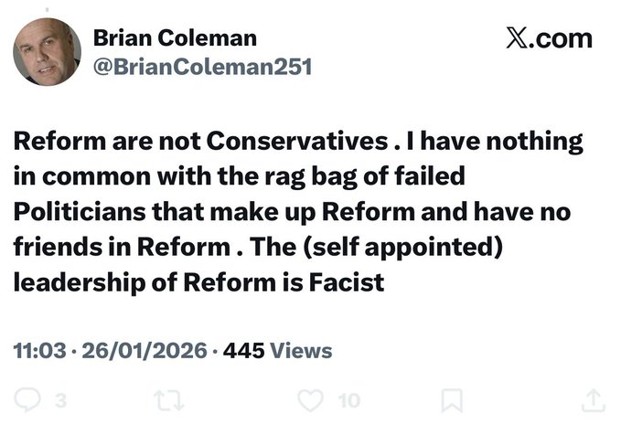Click the Brian Coleman display name

pos(175,37)
